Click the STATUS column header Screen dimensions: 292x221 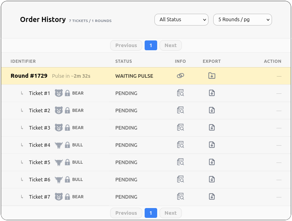(x=123, y=61)
